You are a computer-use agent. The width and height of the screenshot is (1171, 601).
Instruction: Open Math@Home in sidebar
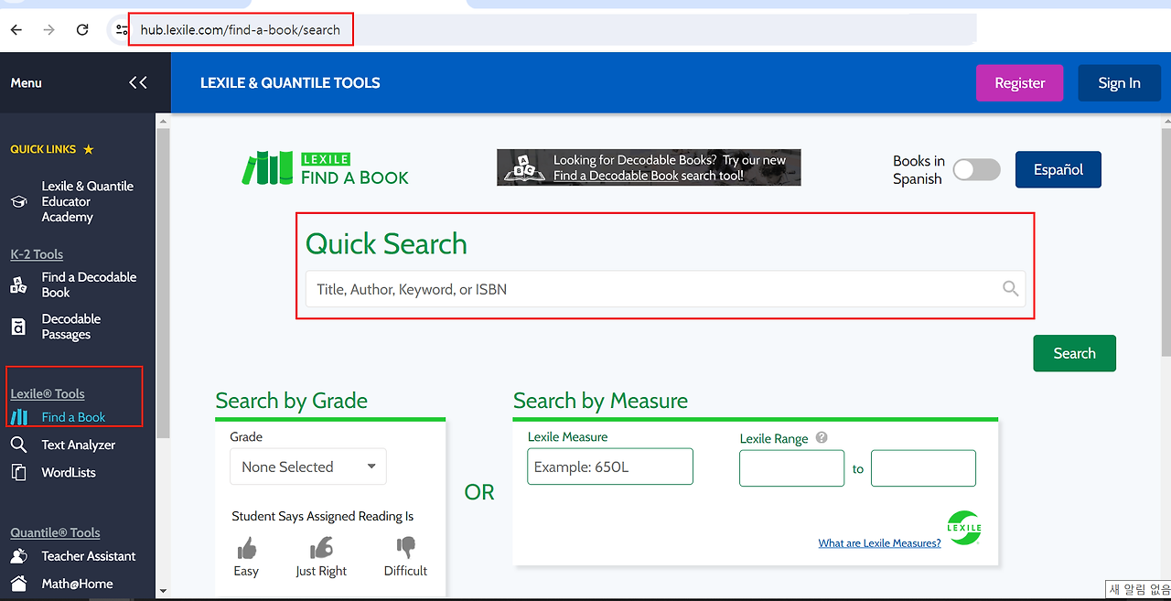tap(77, 584)
